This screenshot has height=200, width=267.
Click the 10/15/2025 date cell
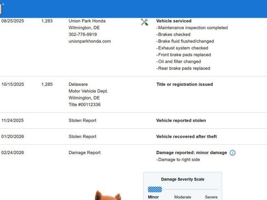tap(13, 84)
